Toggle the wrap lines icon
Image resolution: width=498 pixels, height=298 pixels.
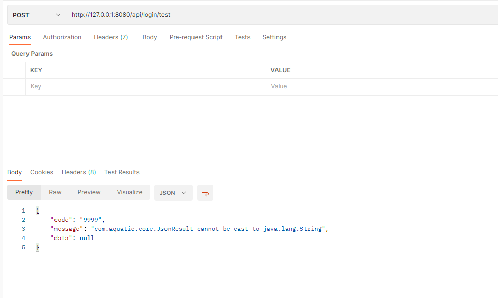(205, 193)
